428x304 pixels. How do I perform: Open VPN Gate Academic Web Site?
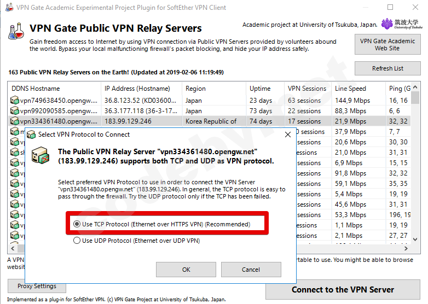pyautogui.click(x=387, y=44)
